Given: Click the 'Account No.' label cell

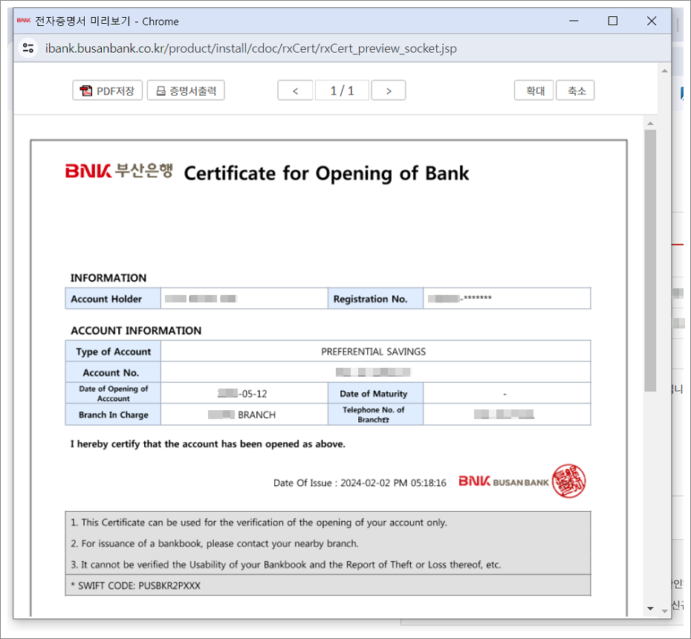Looking at the screenshot, I should coord(113,372).
